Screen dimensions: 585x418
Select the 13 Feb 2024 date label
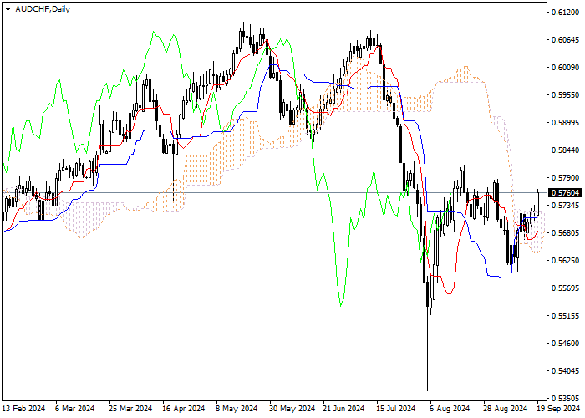click(x=24, y=409)
